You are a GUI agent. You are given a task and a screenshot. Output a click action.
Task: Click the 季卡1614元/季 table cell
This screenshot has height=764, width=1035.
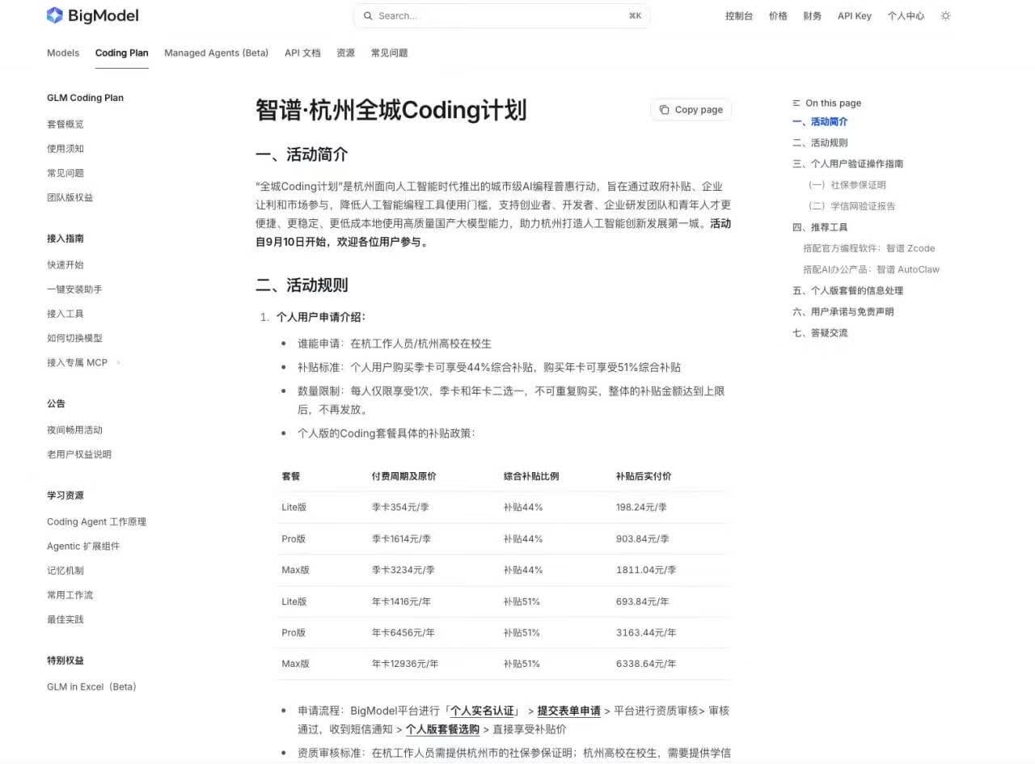pos(401,538)
